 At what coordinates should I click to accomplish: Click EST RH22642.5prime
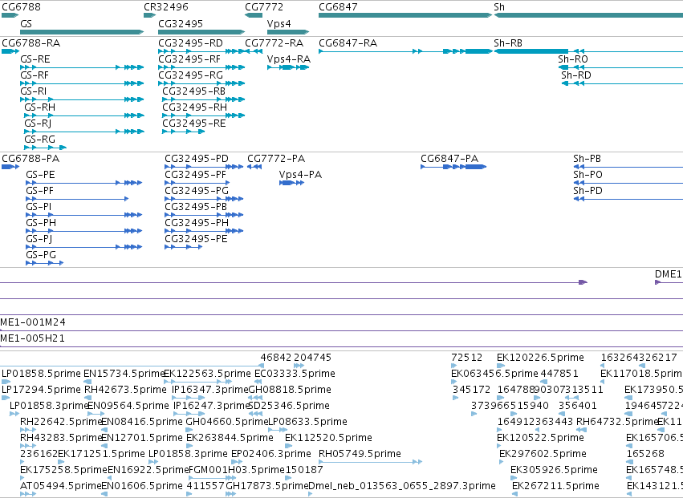(61, 422)
